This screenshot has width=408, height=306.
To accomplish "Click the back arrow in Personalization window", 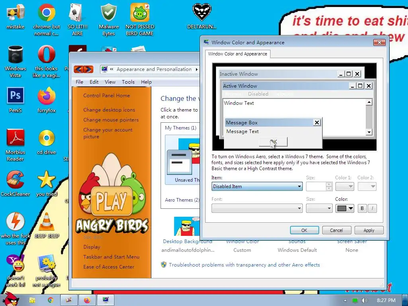I will coord(78,69).
